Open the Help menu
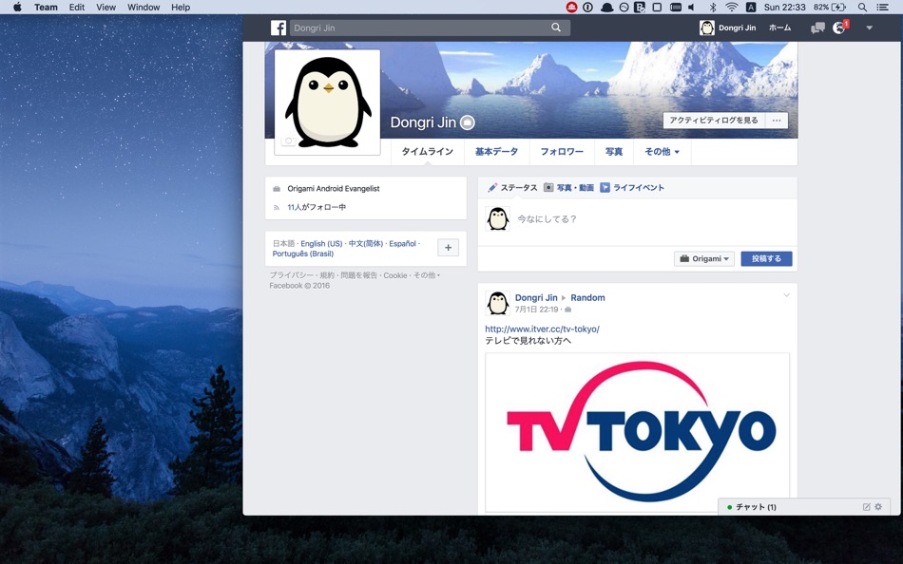This screenshot has width=903, height=564. click(x=181, y=7)
